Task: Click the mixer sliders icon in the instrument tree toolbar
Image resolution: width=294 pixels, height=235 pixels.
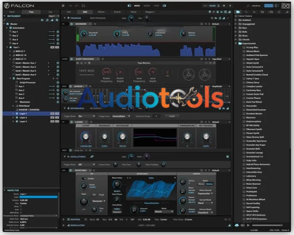Action: pos(57,20)
